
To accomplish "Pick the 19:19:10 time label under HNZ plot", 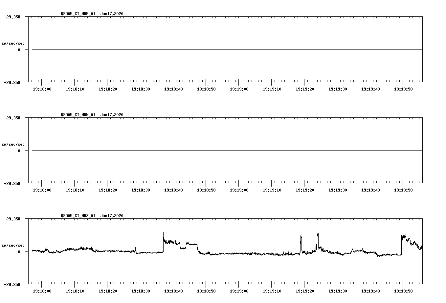I will tap(272, 291).
